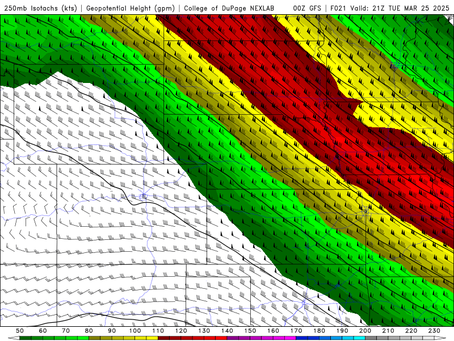Click the legend value 120

tap(181, 331)
